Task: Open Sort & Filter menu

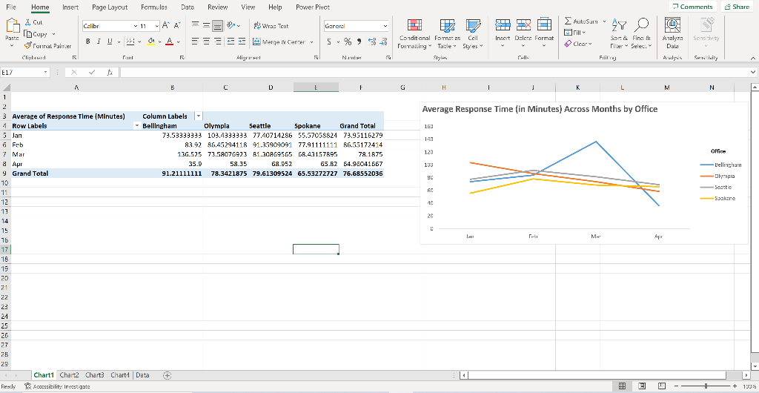Action: [x=619, y=34]
